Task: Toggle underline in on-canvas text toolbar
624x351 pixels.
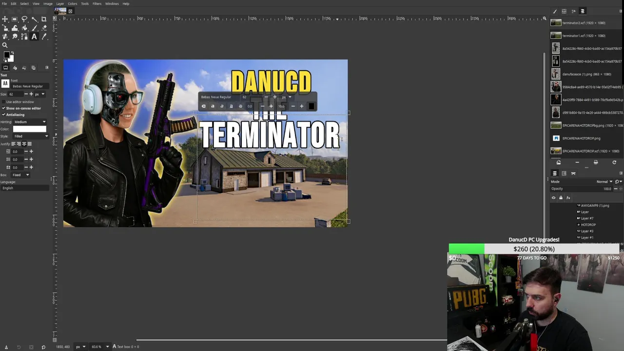Action: (231, 106)
